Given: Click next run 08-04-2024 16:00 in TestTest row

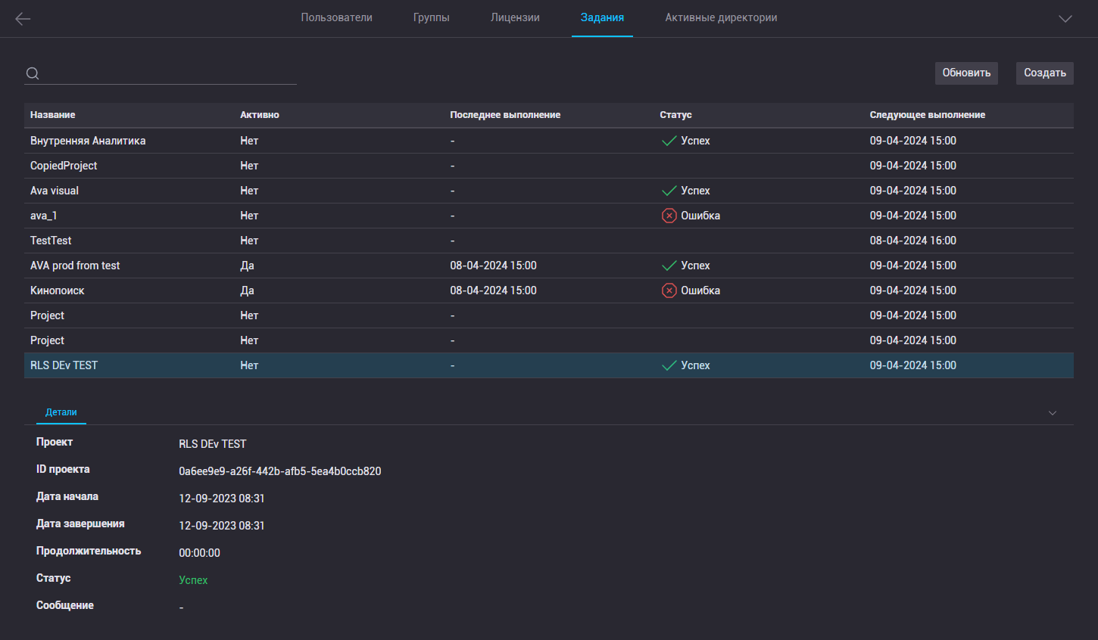Looking at the screenshot, I should (x=912, y=241).
